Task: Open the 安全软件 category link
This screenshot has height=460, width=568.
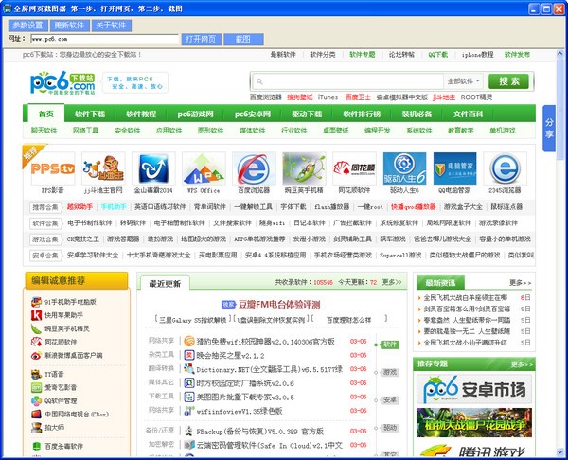Action: click(x=127, y=130)
